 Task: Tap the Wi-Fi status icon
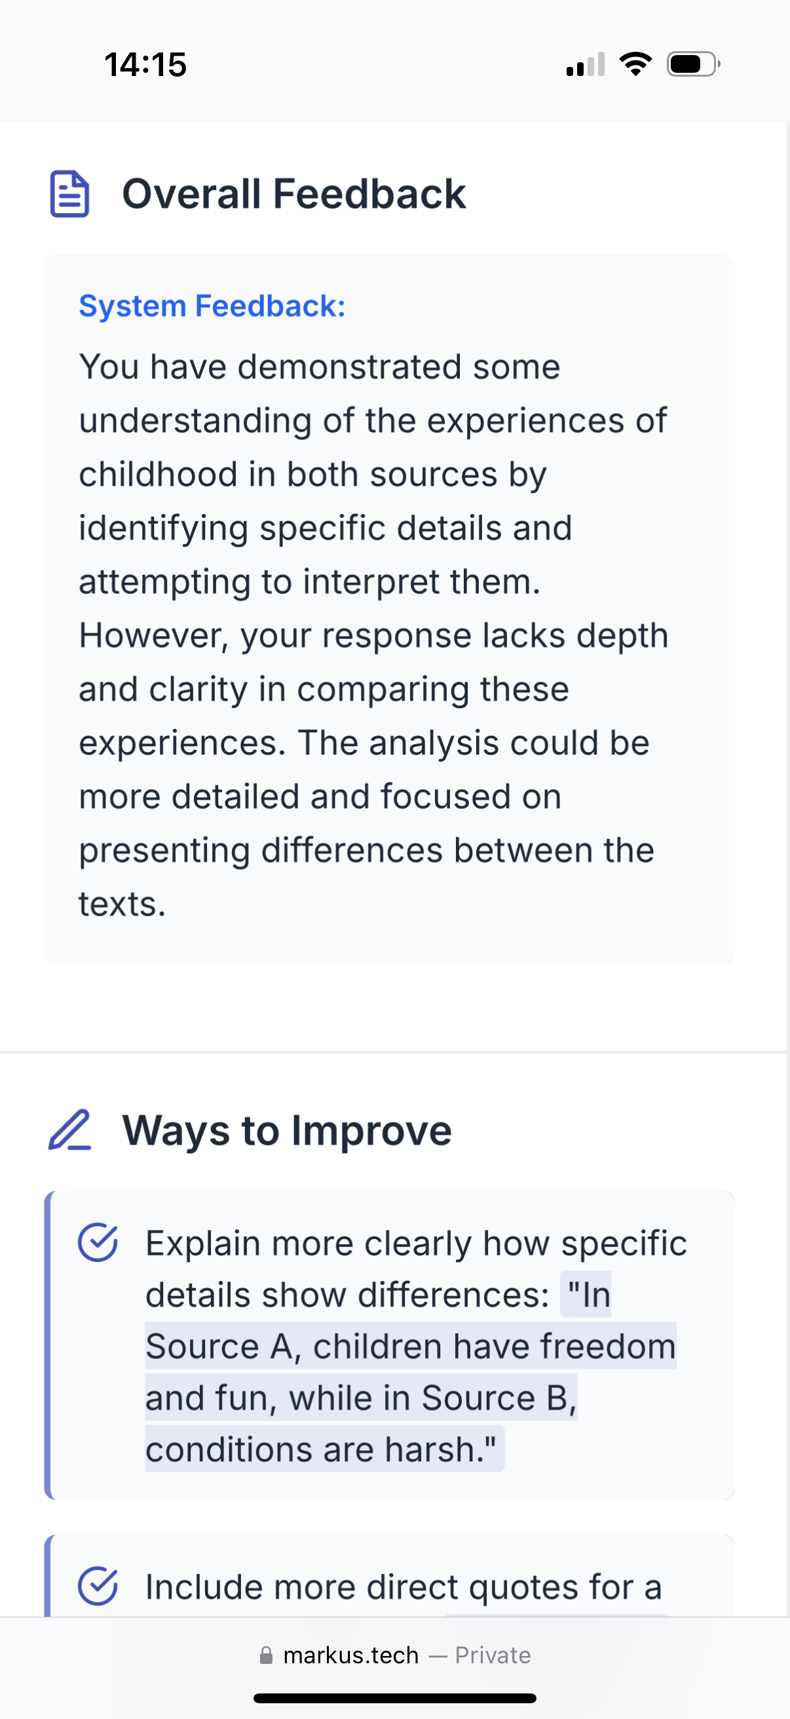pos(635,64)
